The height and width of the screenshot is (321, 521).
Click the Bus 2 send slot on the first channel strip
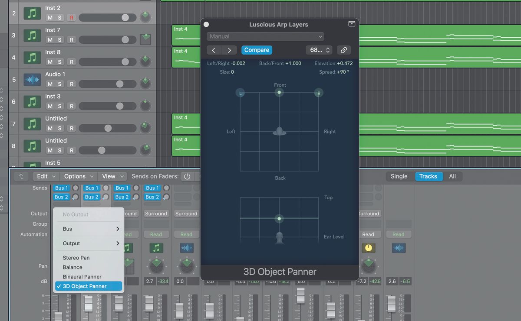(61, 197)
